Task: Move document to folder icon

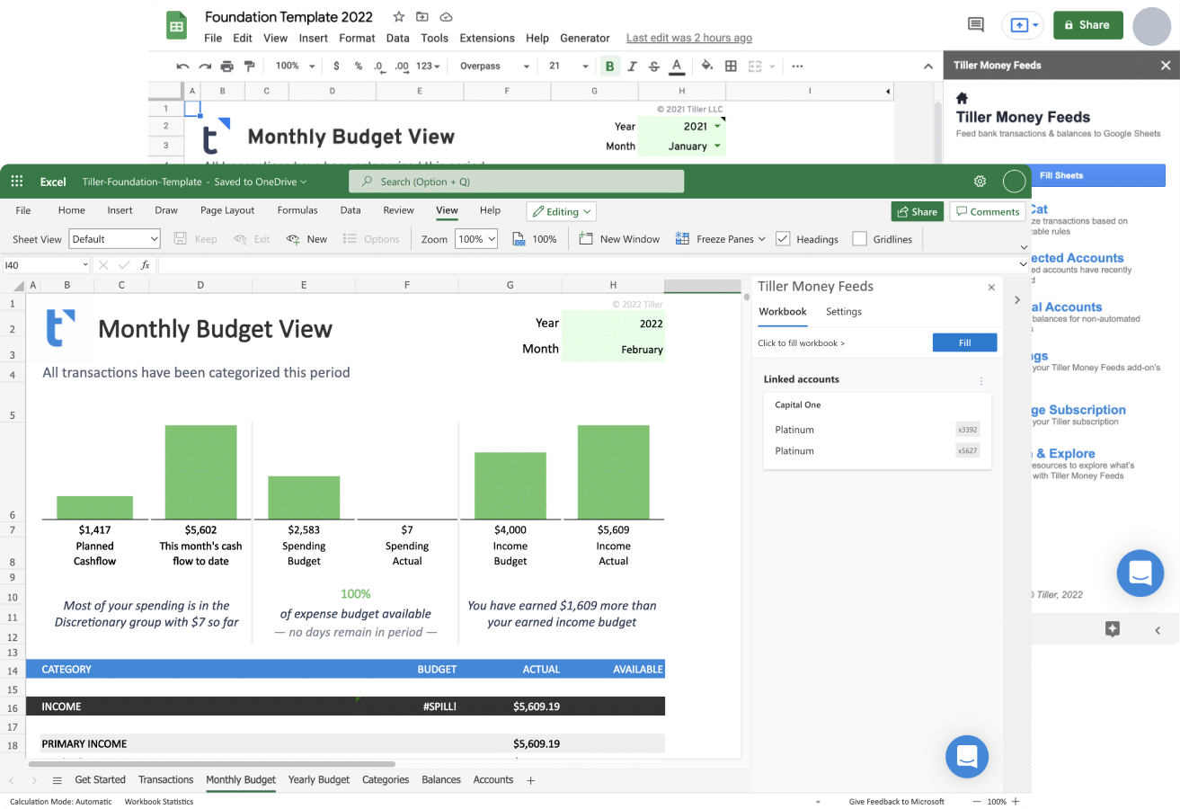Action: pyautogui.click(x=422, y=17)
